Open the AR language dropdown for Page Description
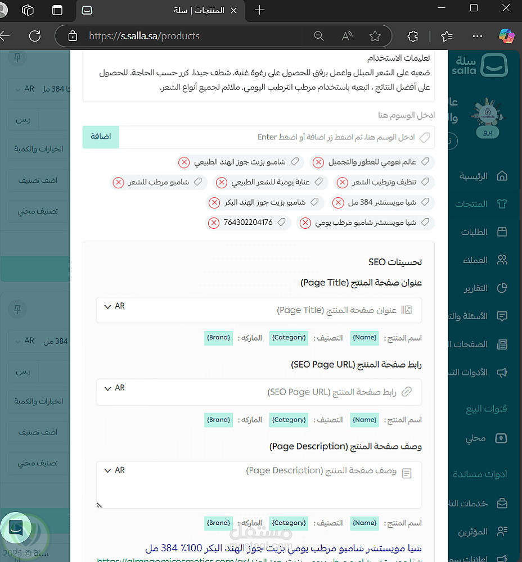 coord(114,470)
